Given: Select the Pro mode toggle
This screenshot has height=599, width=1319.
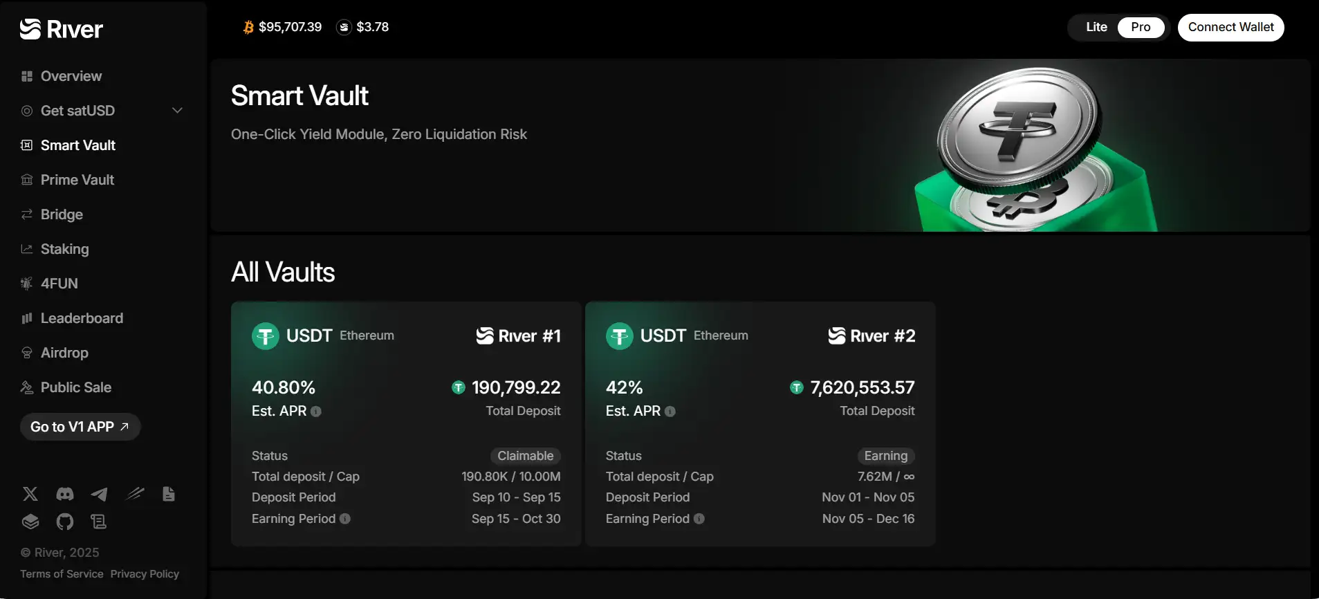Looking at the screenshot, I should pos(1141,27).
